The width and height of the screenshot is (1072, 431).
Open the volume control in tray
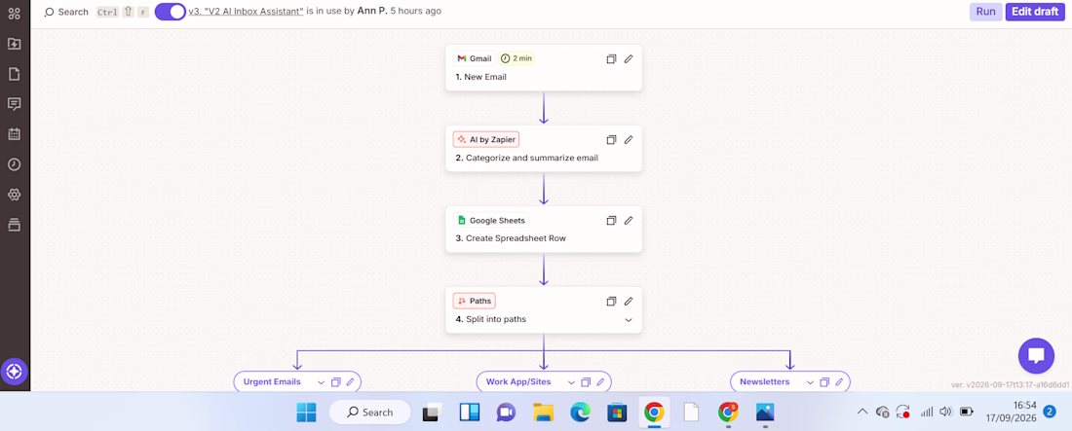click(x=945, y=412)
